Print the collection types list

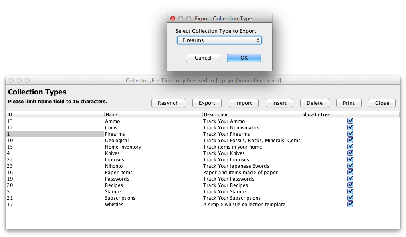click(x=348, y=103)
